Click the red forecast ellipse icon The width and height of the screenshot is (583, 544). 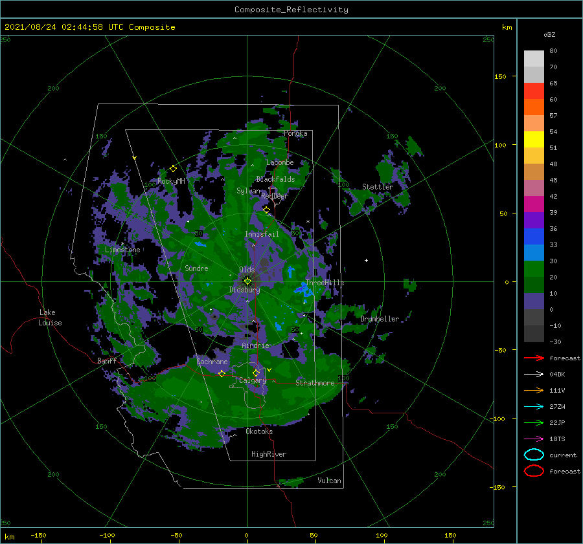tap(534, 471)
